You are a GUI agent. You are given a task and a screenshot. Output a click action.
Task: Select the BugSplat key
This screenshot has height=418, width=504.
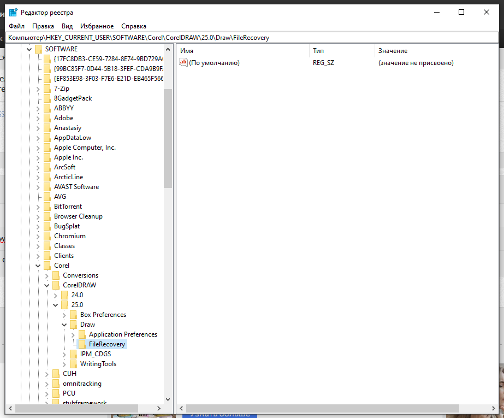pos(67,226)
